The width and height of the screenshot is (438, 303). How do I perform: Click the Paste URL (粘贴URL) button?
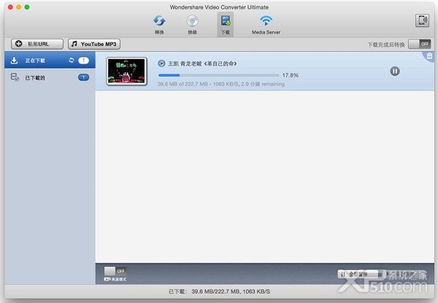coord(37,44)
